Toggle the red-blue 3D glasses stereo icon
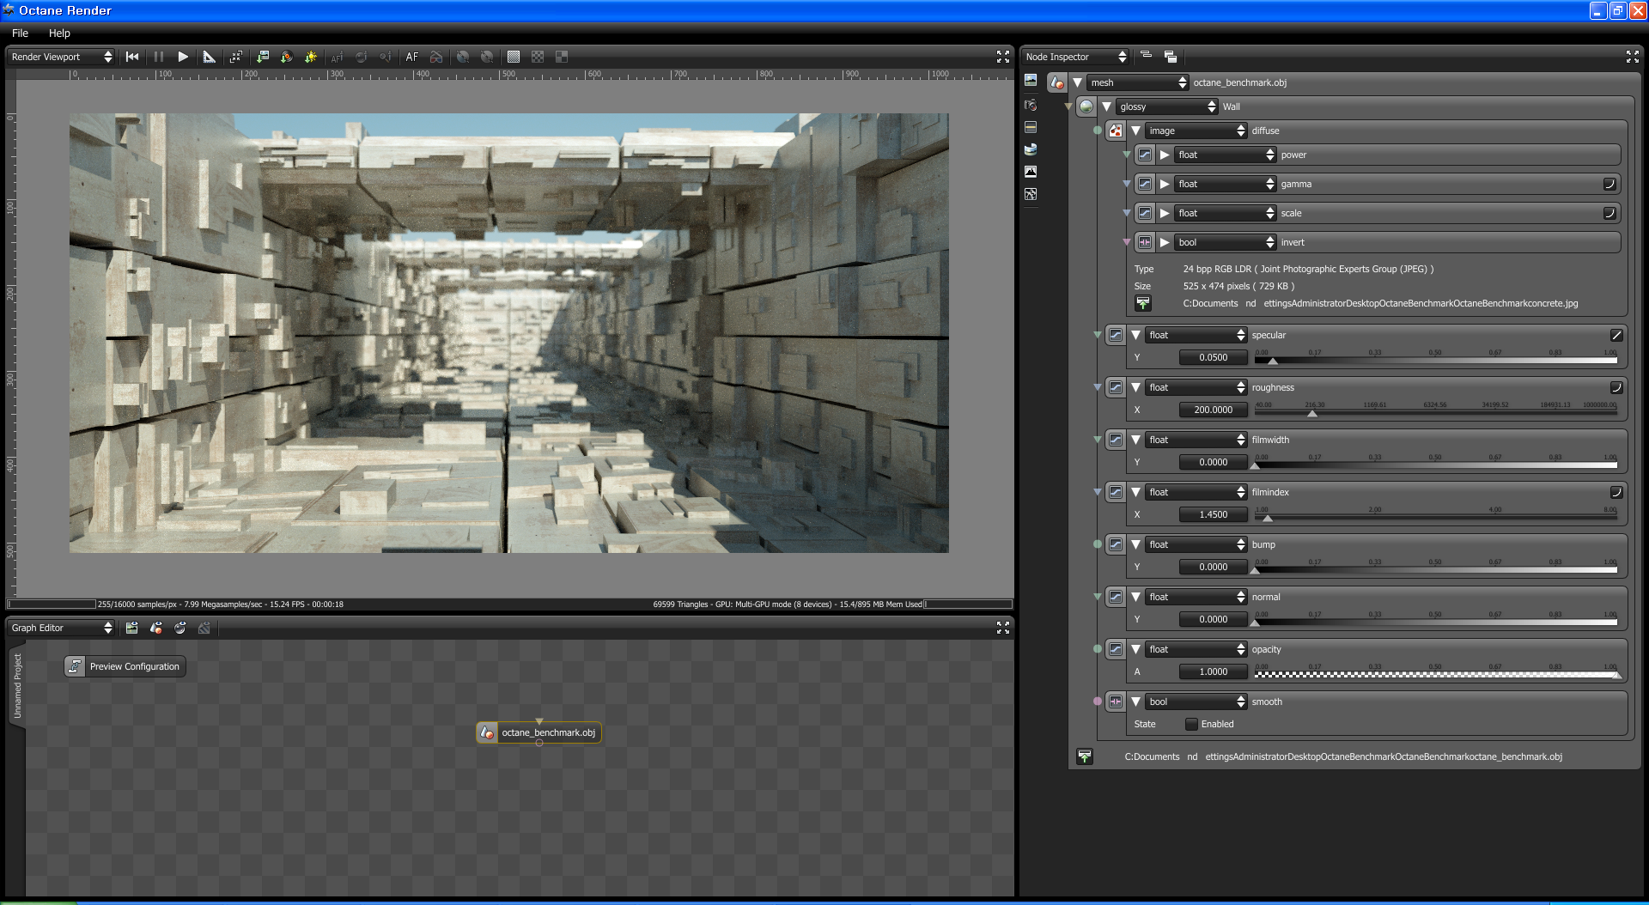Image resolution: width=1649 pixels, height=905 pixels. pos(436,57)
